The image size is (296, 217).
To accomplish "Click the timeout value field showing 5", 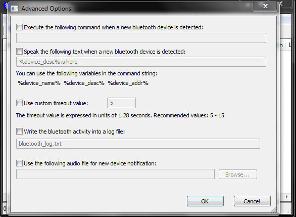I will [x=121, y=103].
